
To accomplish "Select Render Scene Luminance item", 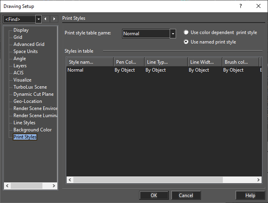I will 35,116.
